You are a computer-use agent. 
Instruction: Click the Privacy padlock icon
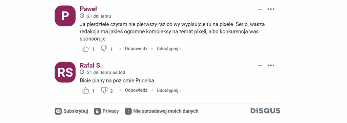97,111
